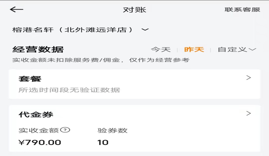The image size is (269, 156).
Task: Click the help icon beside 实收金额
Action: tap(65, 130)
